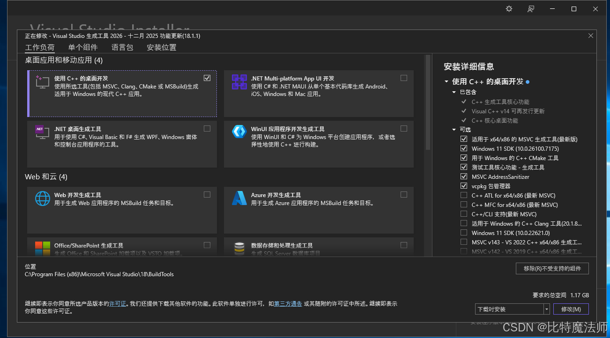Click the C++ 核心桌面功能 included item
Image resolution: width=610 pixels, height=338 pixels.
click(x=495, y=120)
